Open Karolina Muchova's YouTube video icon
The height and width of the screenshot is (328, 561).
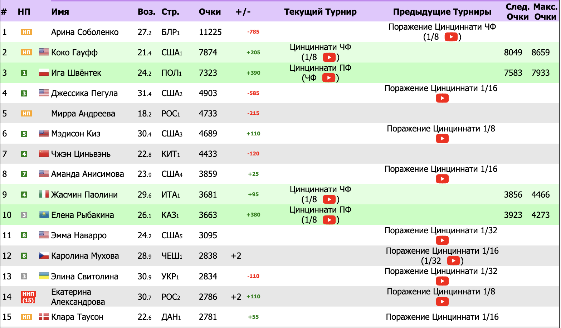coord(453,261)
